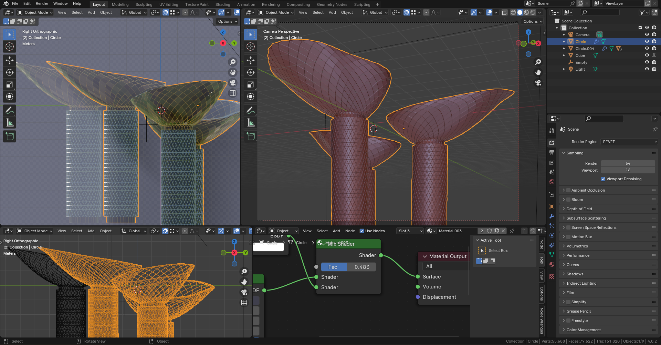Toggle camera view icon in camera viewport
This screenshot has height=345, width=661.
pyautogui.click(x=538, y=83)
